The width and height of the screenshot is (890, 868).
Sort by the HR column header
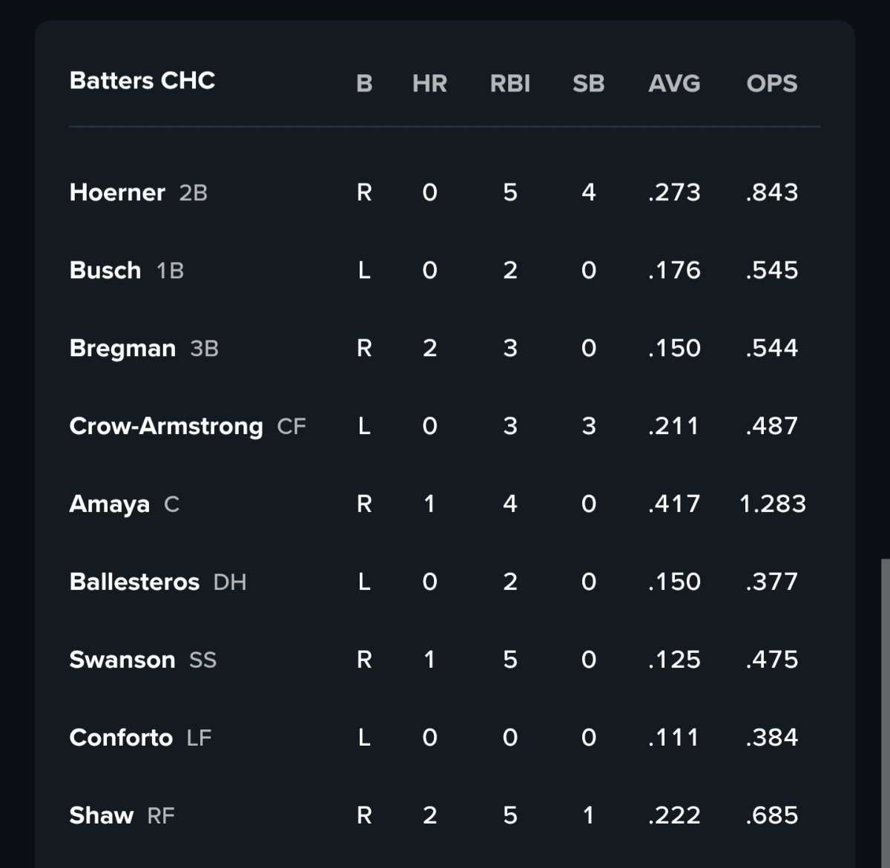click(x=429, y=83)
